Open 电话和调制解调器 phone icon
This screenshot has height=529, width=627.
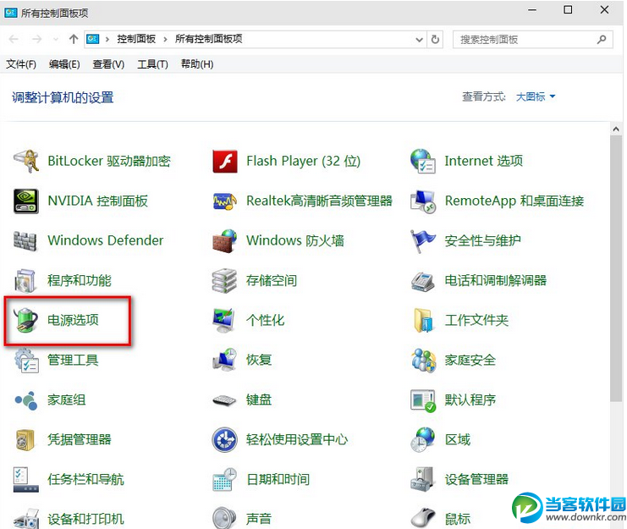tap(423, 281)
